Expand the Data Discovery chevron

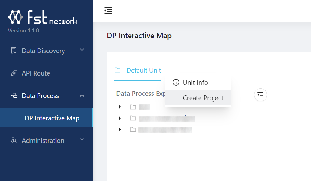(82, 50)
